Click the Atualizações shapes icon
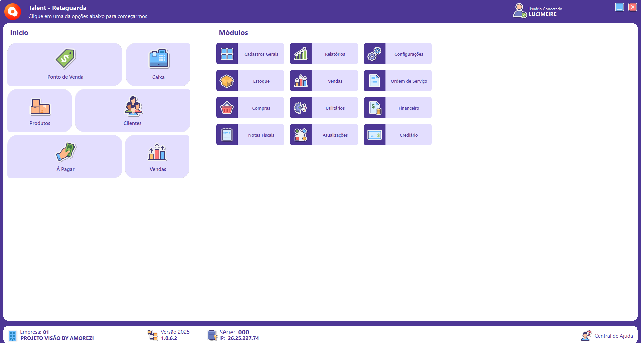The width and height of the screenshot is (641, 343). [x=301, y=135]
